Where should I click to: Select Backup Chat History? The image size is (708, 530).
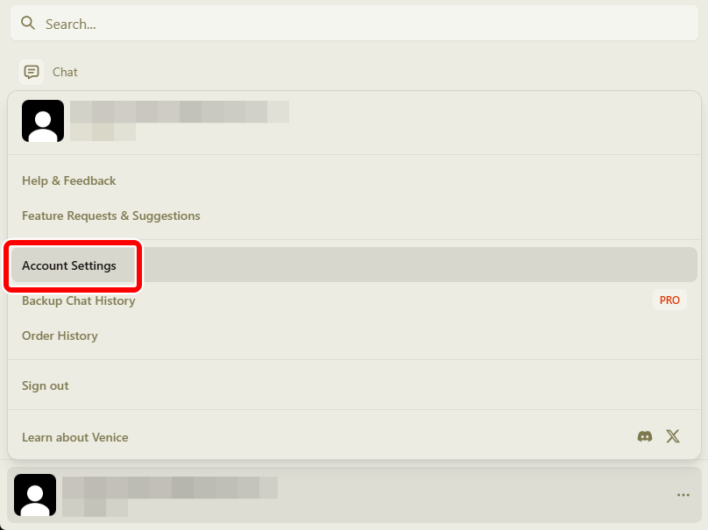point(79,300)
